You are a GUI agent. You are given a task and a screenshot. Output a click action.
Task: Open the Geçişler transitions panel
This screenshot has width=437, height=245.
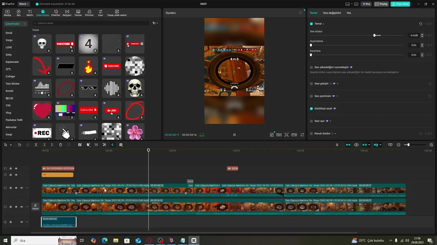67,13
